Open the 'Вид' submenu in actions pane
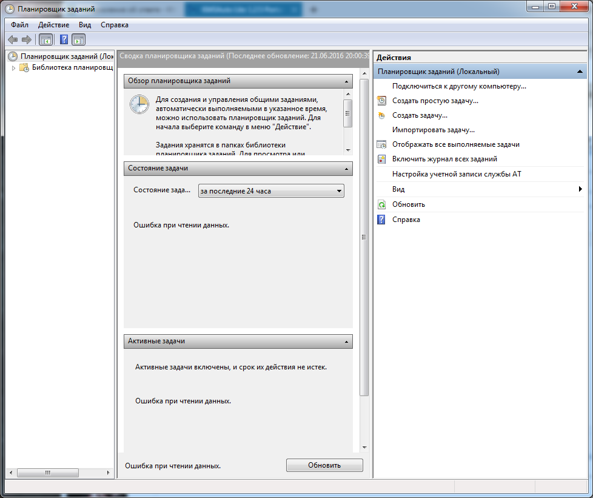This screenshot has height=498, width=593. [479, 189]
